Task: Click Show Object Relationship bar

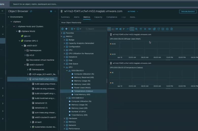Action: pyautogui.click(x=129, y=23)
